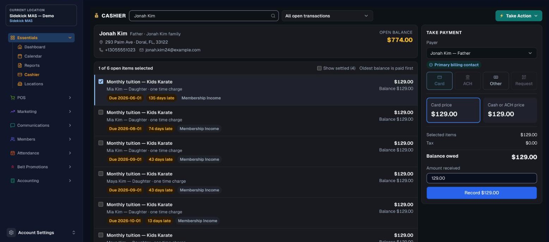Click the Account Settings gear icon
The height and width of the screenshot is (242, 549).
point(11,232)
